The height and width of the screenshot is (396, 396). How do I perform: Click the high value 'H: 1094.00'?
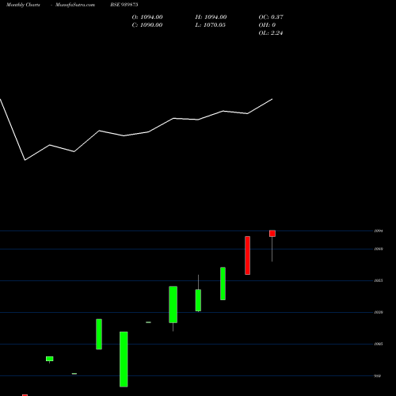click(211, 17)
